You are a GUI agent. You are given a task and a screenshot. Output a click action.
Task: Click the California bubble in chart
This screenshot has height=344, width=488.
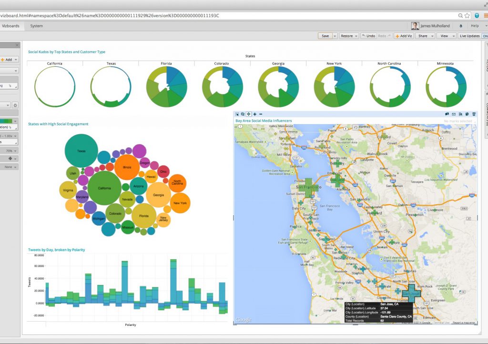coord(104,188)
